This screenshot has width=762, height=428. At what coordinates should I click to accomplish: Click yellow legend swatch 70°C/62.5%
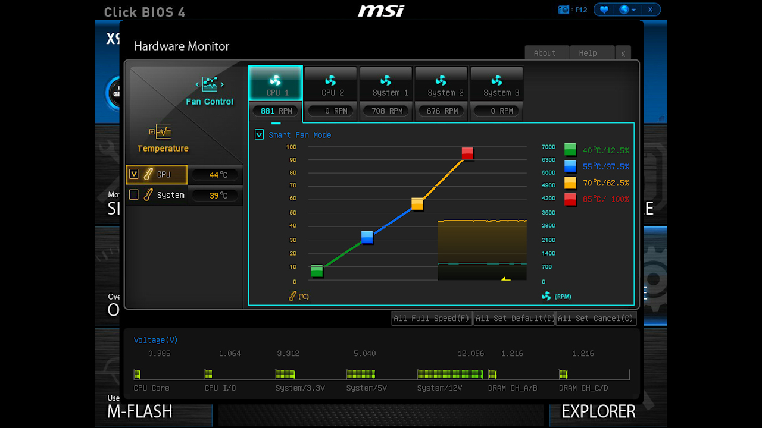click(x=570, y=182)
